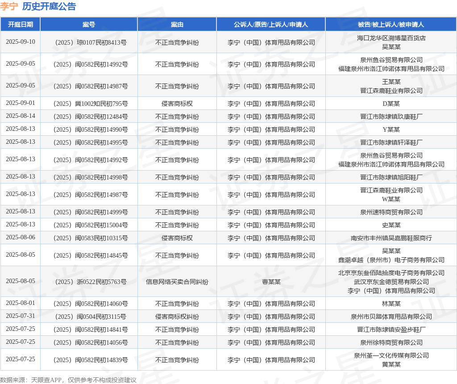
Task: Select case number (2025)闽0504民初3115号
Action: (91, 317)
